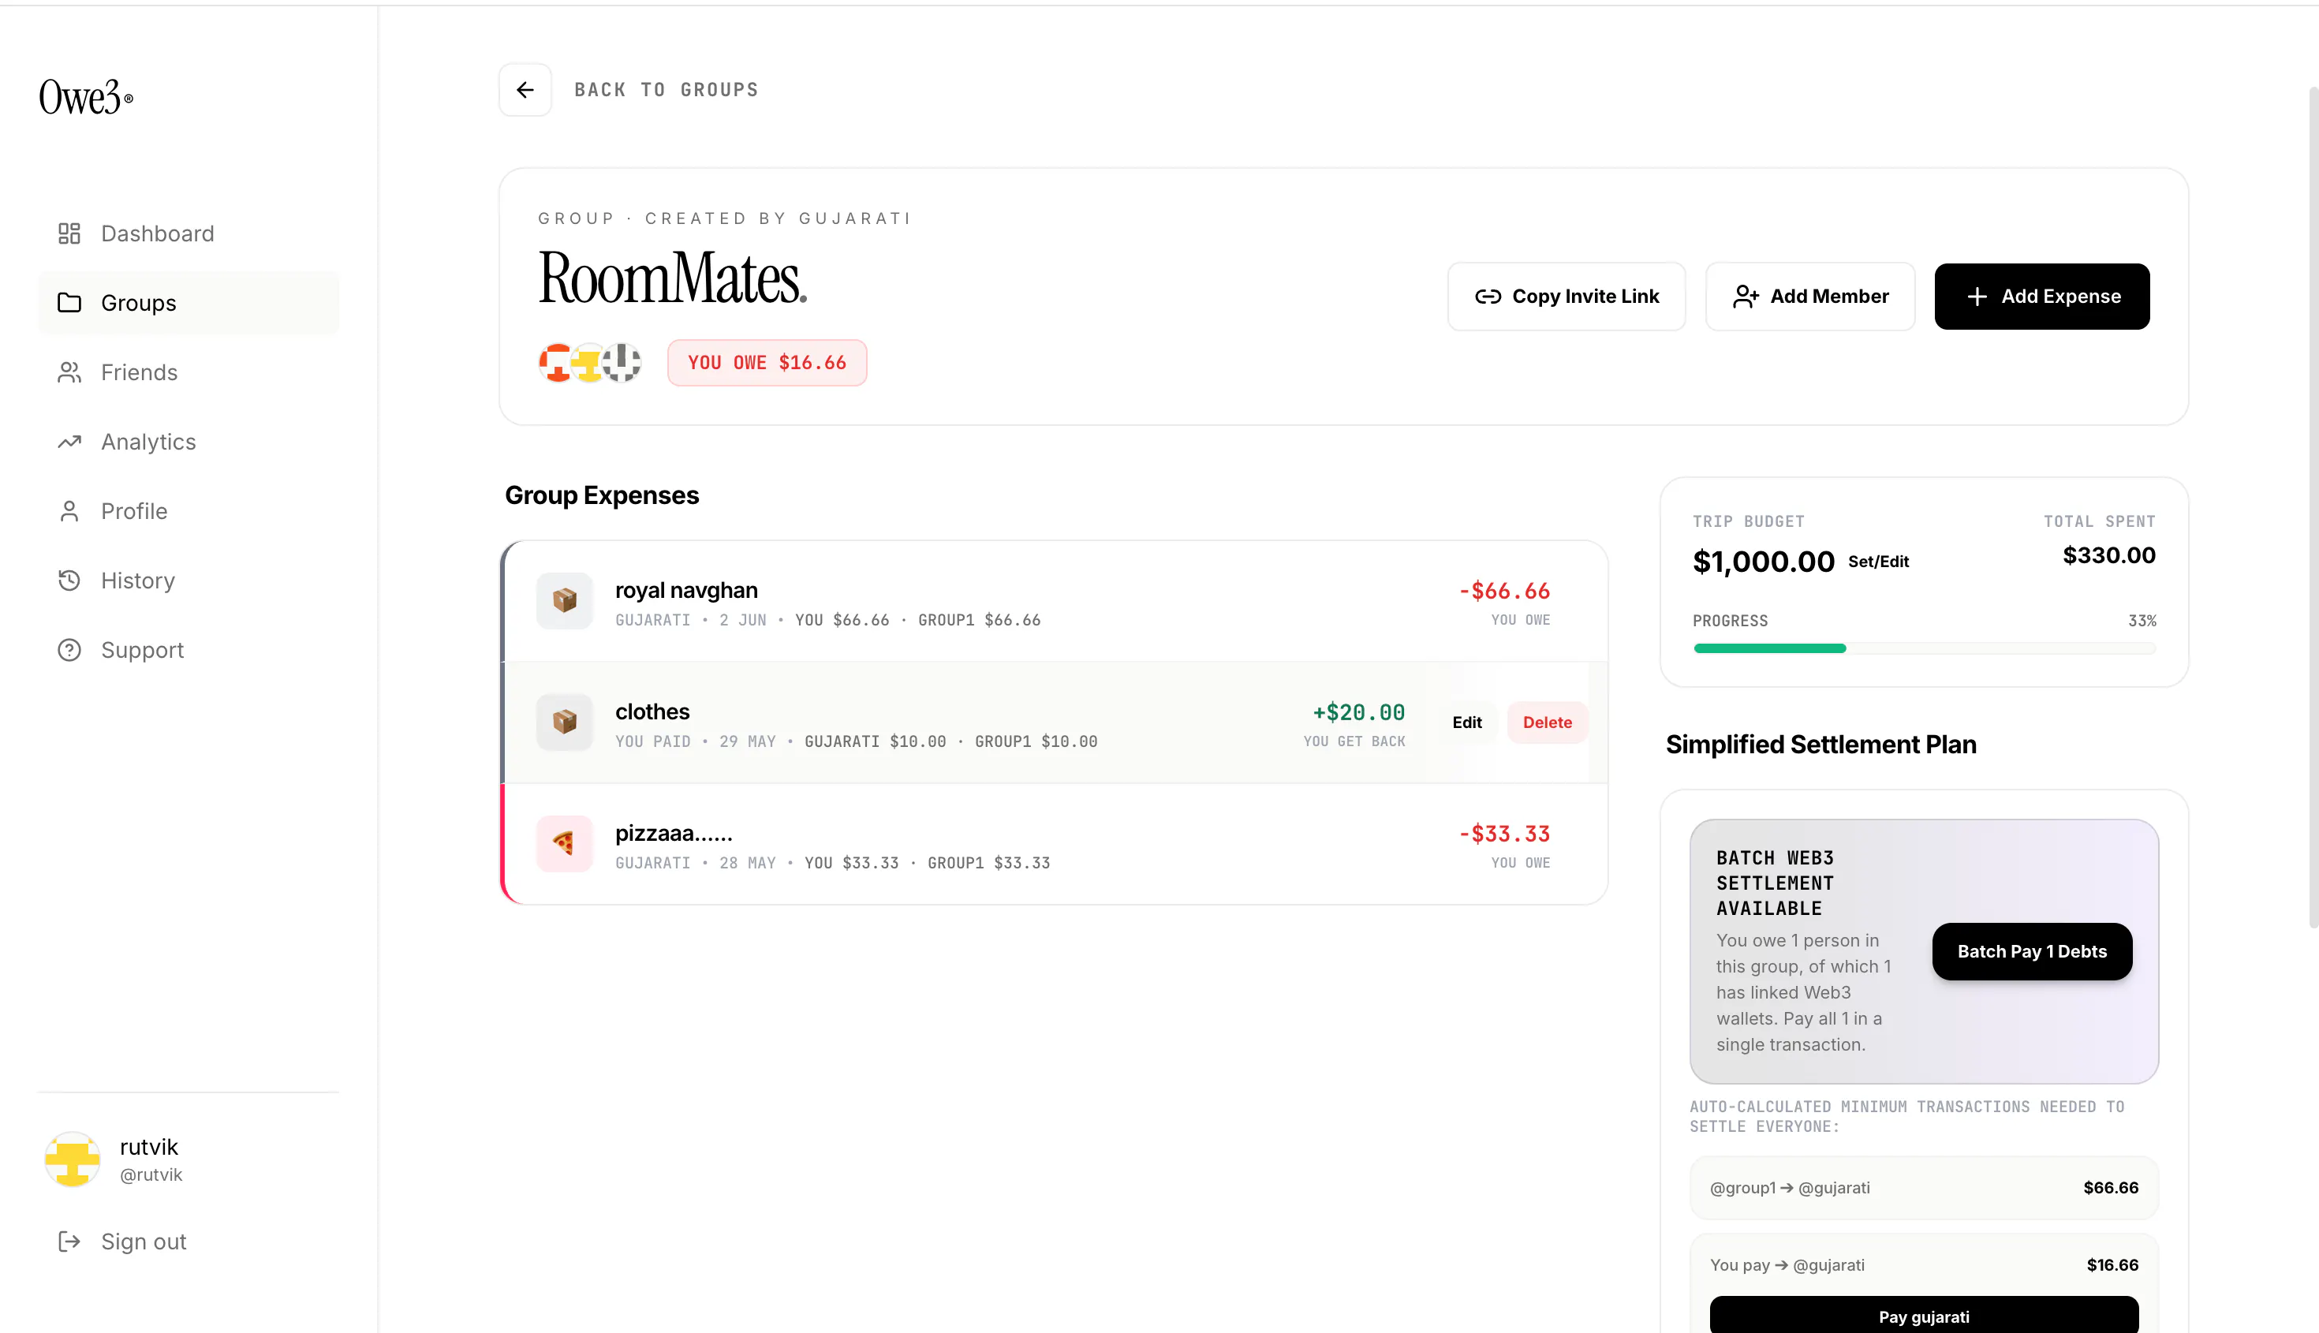Edit the clothes expense

(1466, 723)
